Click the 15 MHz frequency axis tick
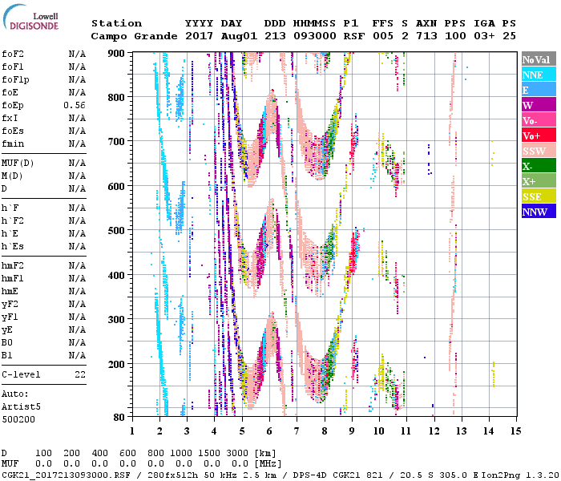This screenshot has width=561, height=481. [x=515, y=430]
